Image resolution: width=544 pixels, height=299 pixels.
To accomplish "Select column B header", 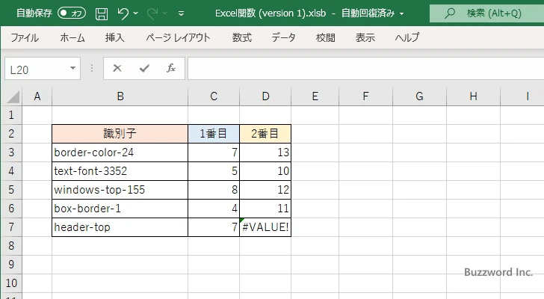I will pos(120,96).
